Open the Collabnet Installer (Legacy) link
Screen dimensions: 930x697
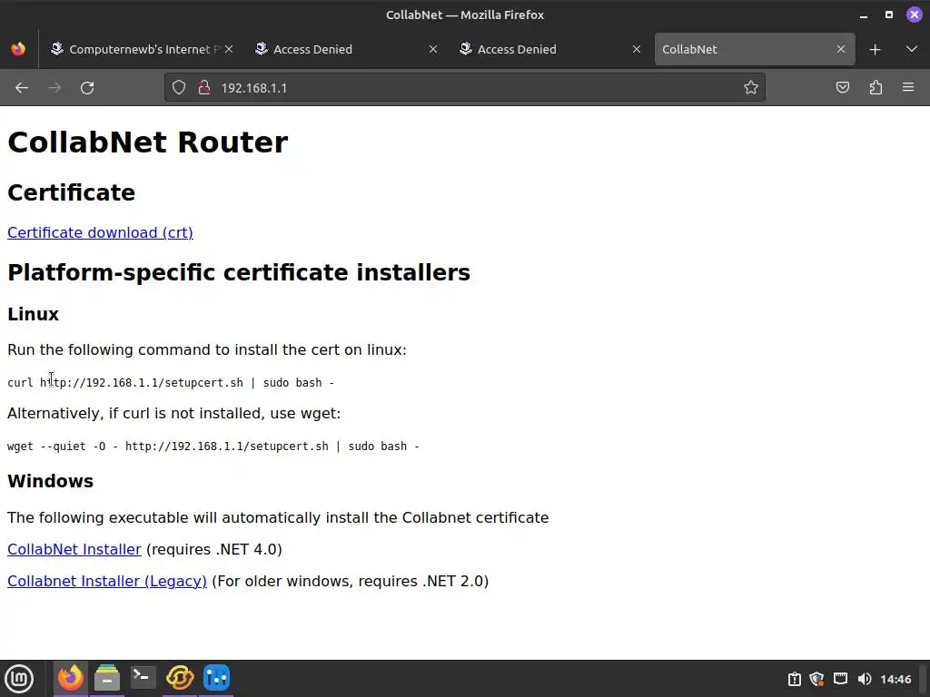pos(107,582)
